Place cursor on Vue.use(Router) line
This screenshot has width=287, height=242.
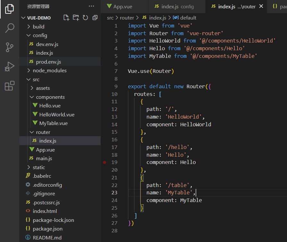pyautogui.click(x=151, y=71)
